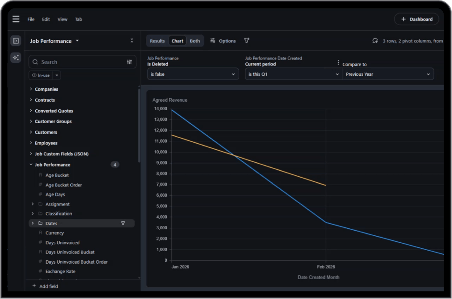Focus the Search fields input
Image resolution: width=452 pixels, height=299 pixels.
[x=82, y=62]
